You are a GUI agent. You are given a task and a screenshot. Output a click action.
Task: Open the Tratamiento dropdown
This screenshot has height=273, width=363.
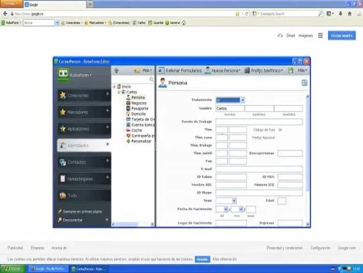pos(242,100)
